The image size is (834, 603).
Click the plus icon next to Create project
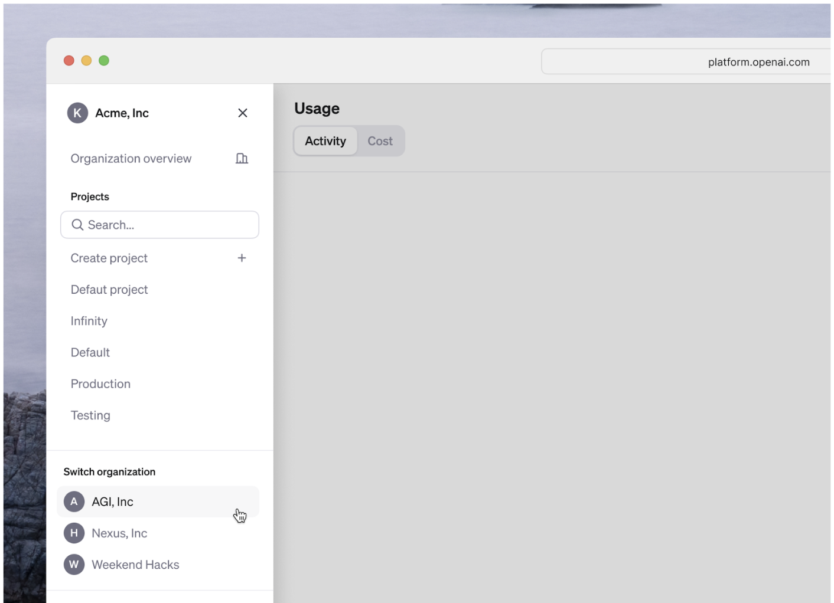coord(242,258)
